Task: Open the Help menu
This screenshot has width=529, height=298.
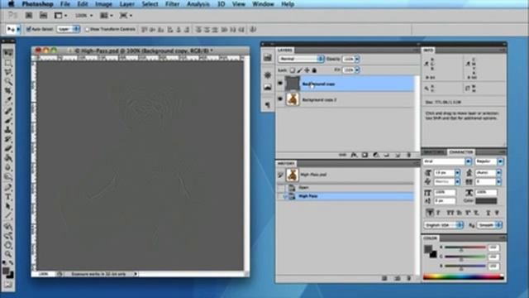Action: pyautogui.click(x=288, y=4)
